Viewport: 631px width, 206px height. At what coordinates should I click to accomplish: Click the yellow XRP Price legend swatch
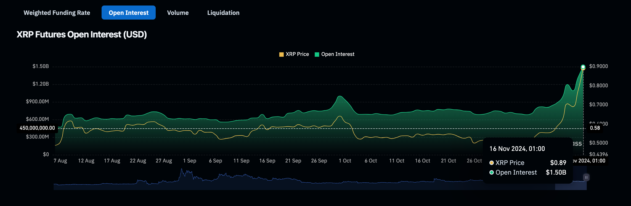pos(282,55)
